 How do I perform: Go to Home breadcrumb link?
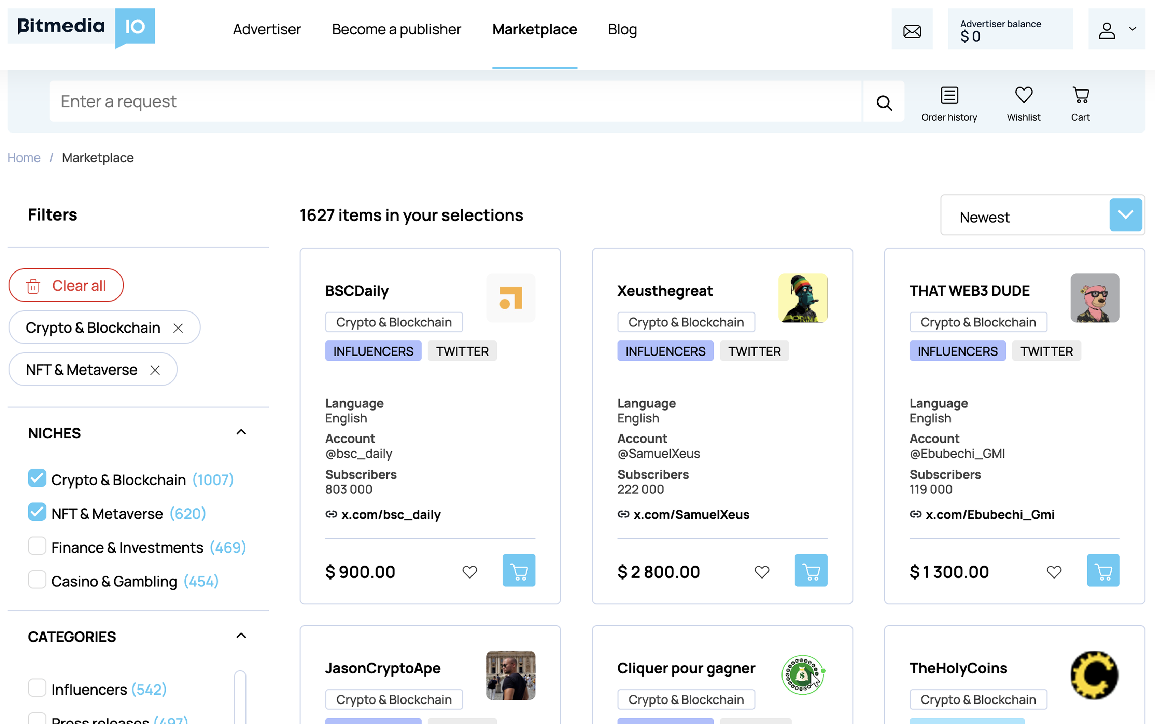24,157
